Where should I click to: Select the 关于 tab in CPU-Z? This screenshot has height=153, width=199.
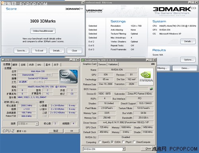[56, 65]
